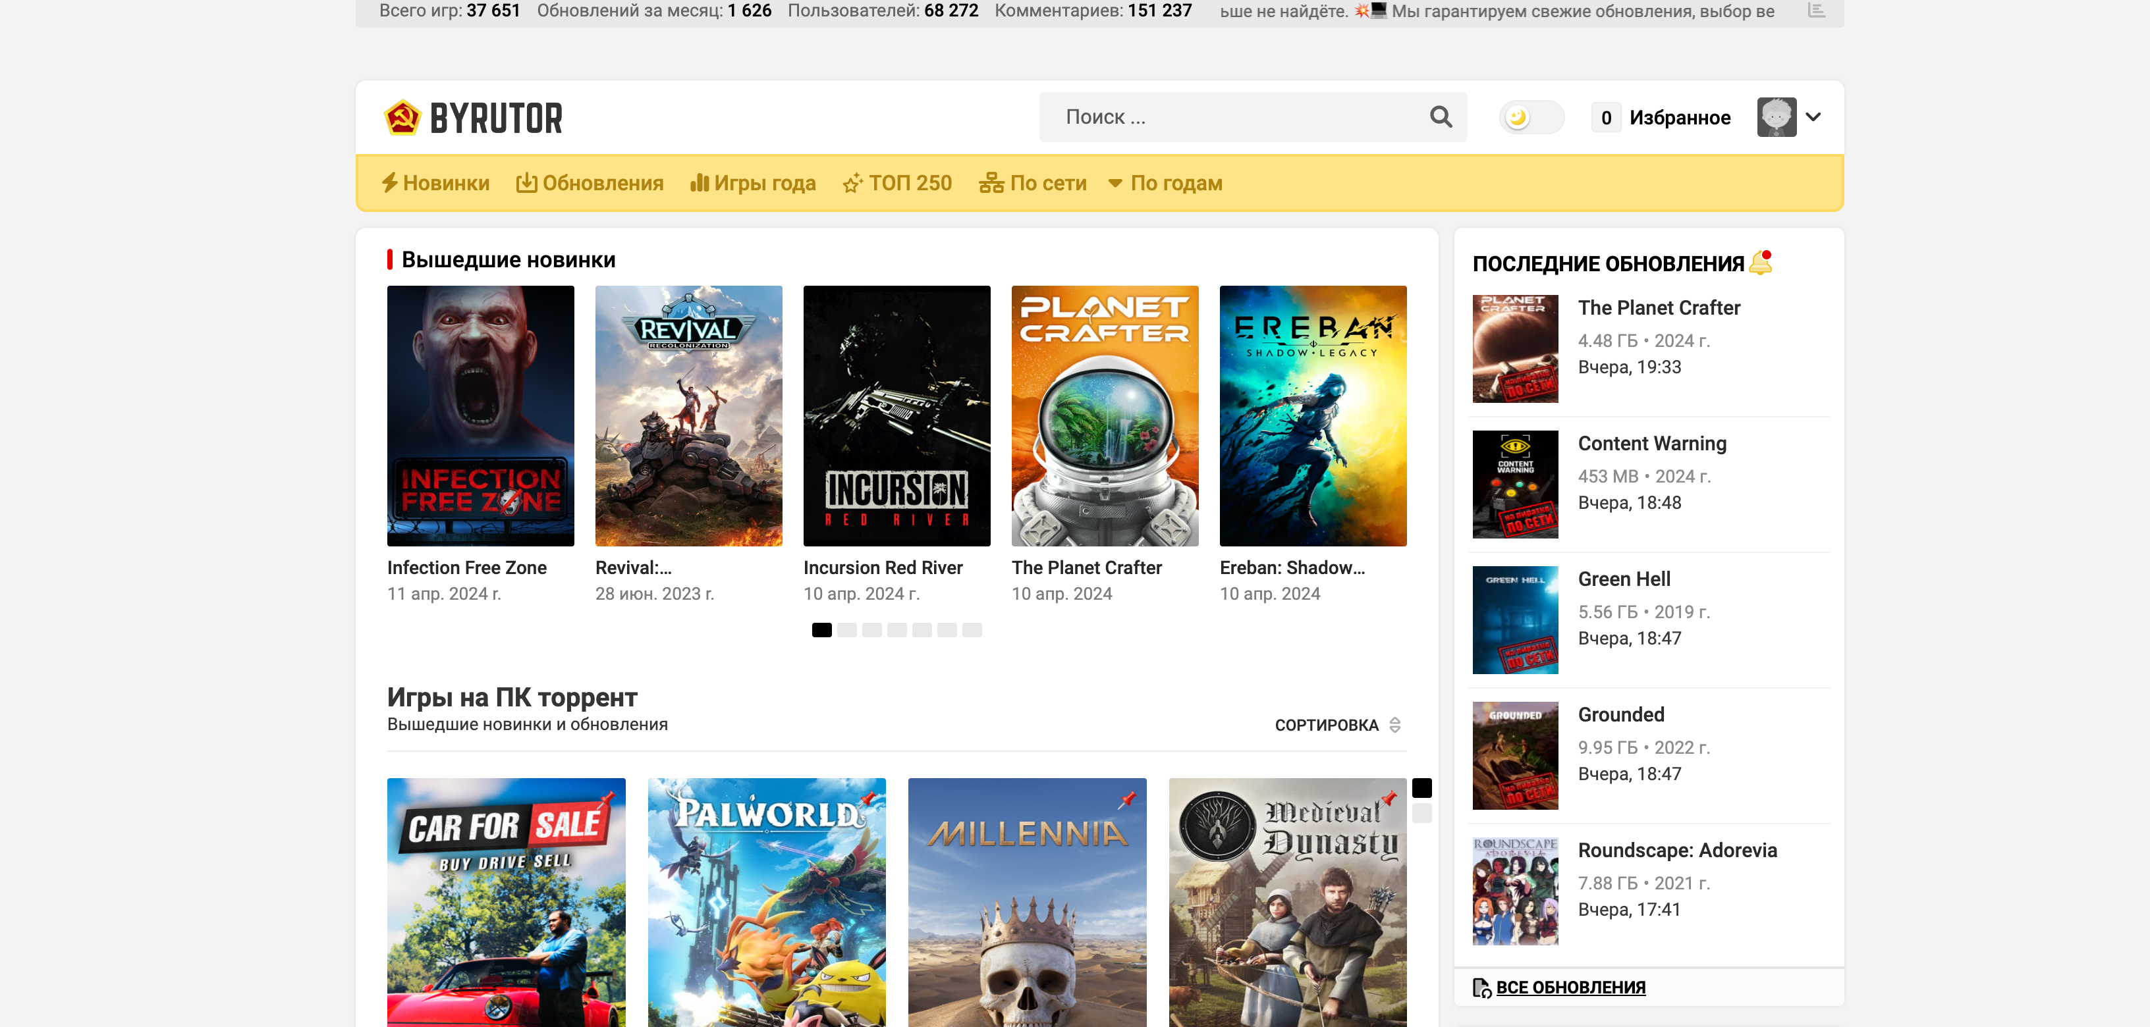This screenshot has height=1027, width=2150.
Task: Open the Revival Recolonization cover
Action: coord(688,415)
